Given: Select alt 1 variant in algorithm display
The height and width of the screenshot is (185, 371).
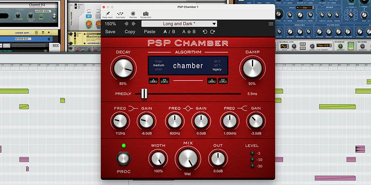Looking at the screenshot, I should (x=217, y=65).
